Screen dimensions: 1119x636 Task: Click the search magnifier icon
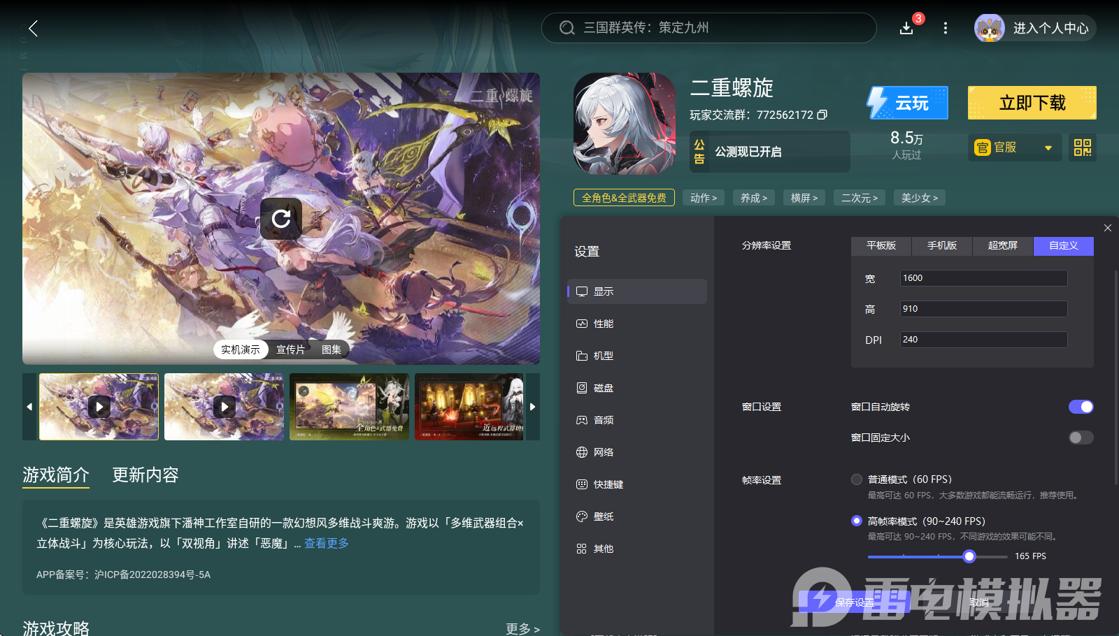point(567,28)
